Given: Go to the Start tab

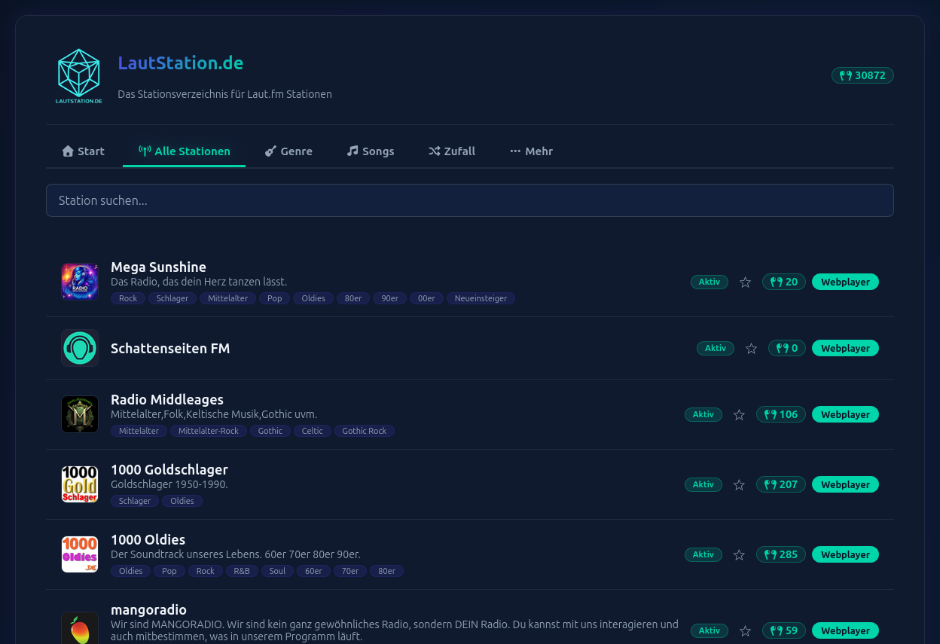Looking at the screenshot, I should (83, 151).
